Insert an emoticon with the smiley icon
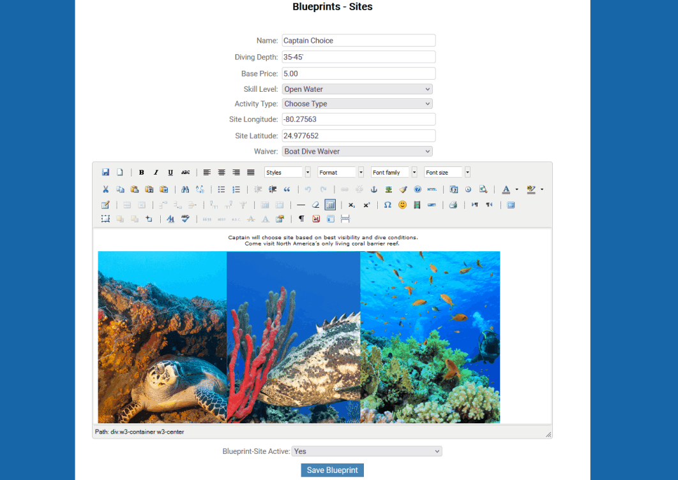The height and width of the screenshot is (480, 678). 402,205
